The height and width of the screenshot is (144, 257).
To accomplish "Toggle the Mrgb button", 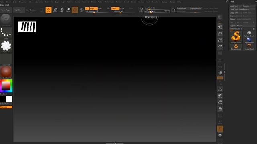I will (x=93, y=8).
